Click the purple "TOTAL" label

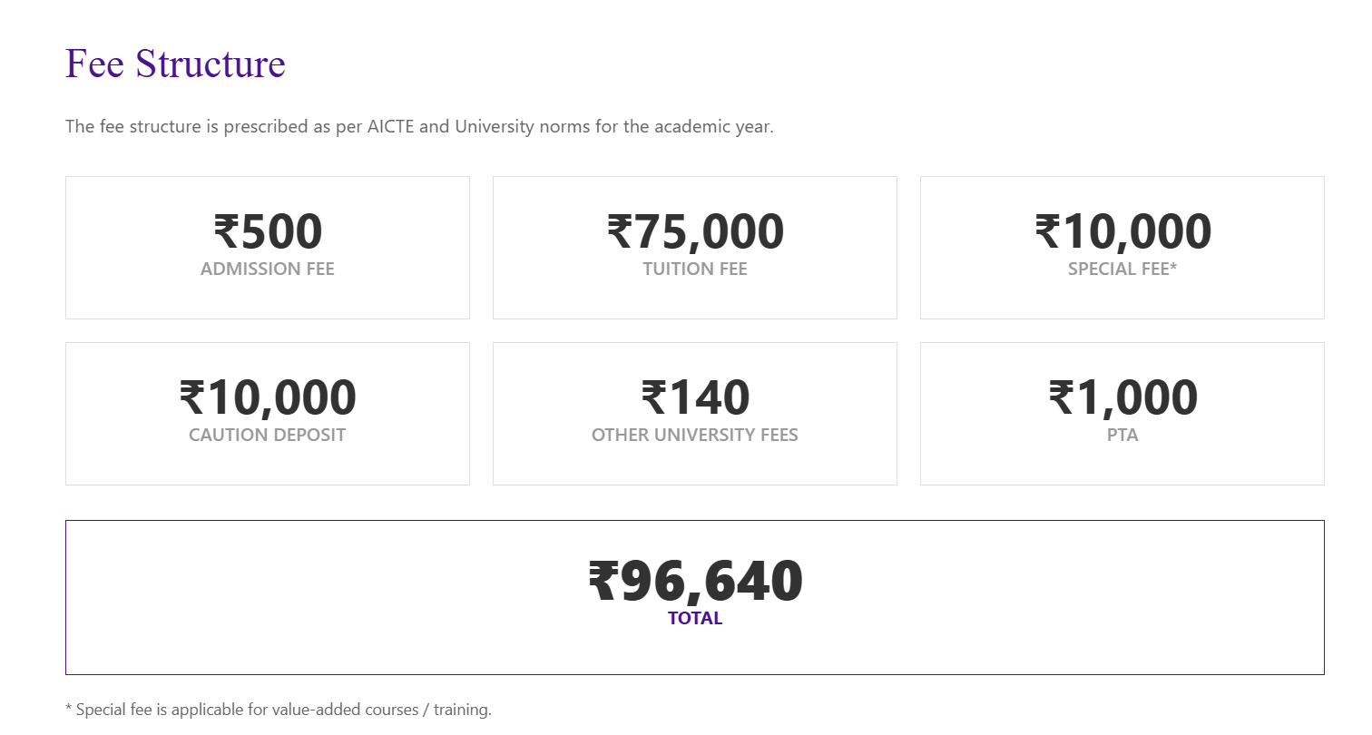(695, 619)
